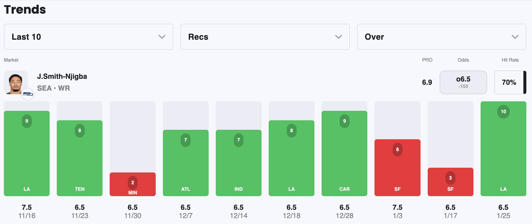Open the Last 10 timeframe dropdown
Screen dimensions: 532x224
[x=88, y=37]
